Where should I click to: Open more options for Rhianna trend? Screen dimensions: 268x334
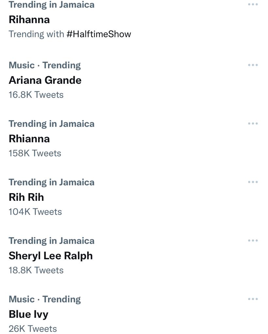click(x=253, y=124)
